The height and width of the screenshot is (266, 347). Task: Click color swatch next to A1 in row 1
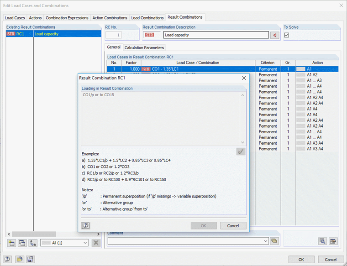pyautogui.click(x=301, y=69)
